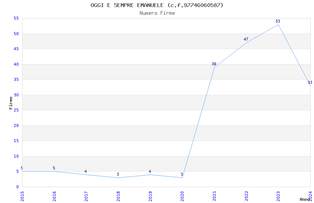Click the y-axis tick value 10
This screenshot has height=203, width=314.
point(16,156)
